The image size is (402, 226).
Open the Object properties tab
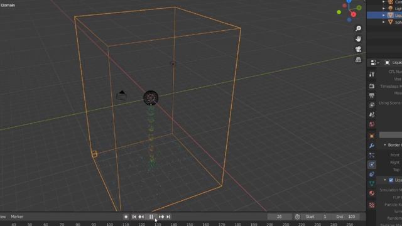point(372,136)
